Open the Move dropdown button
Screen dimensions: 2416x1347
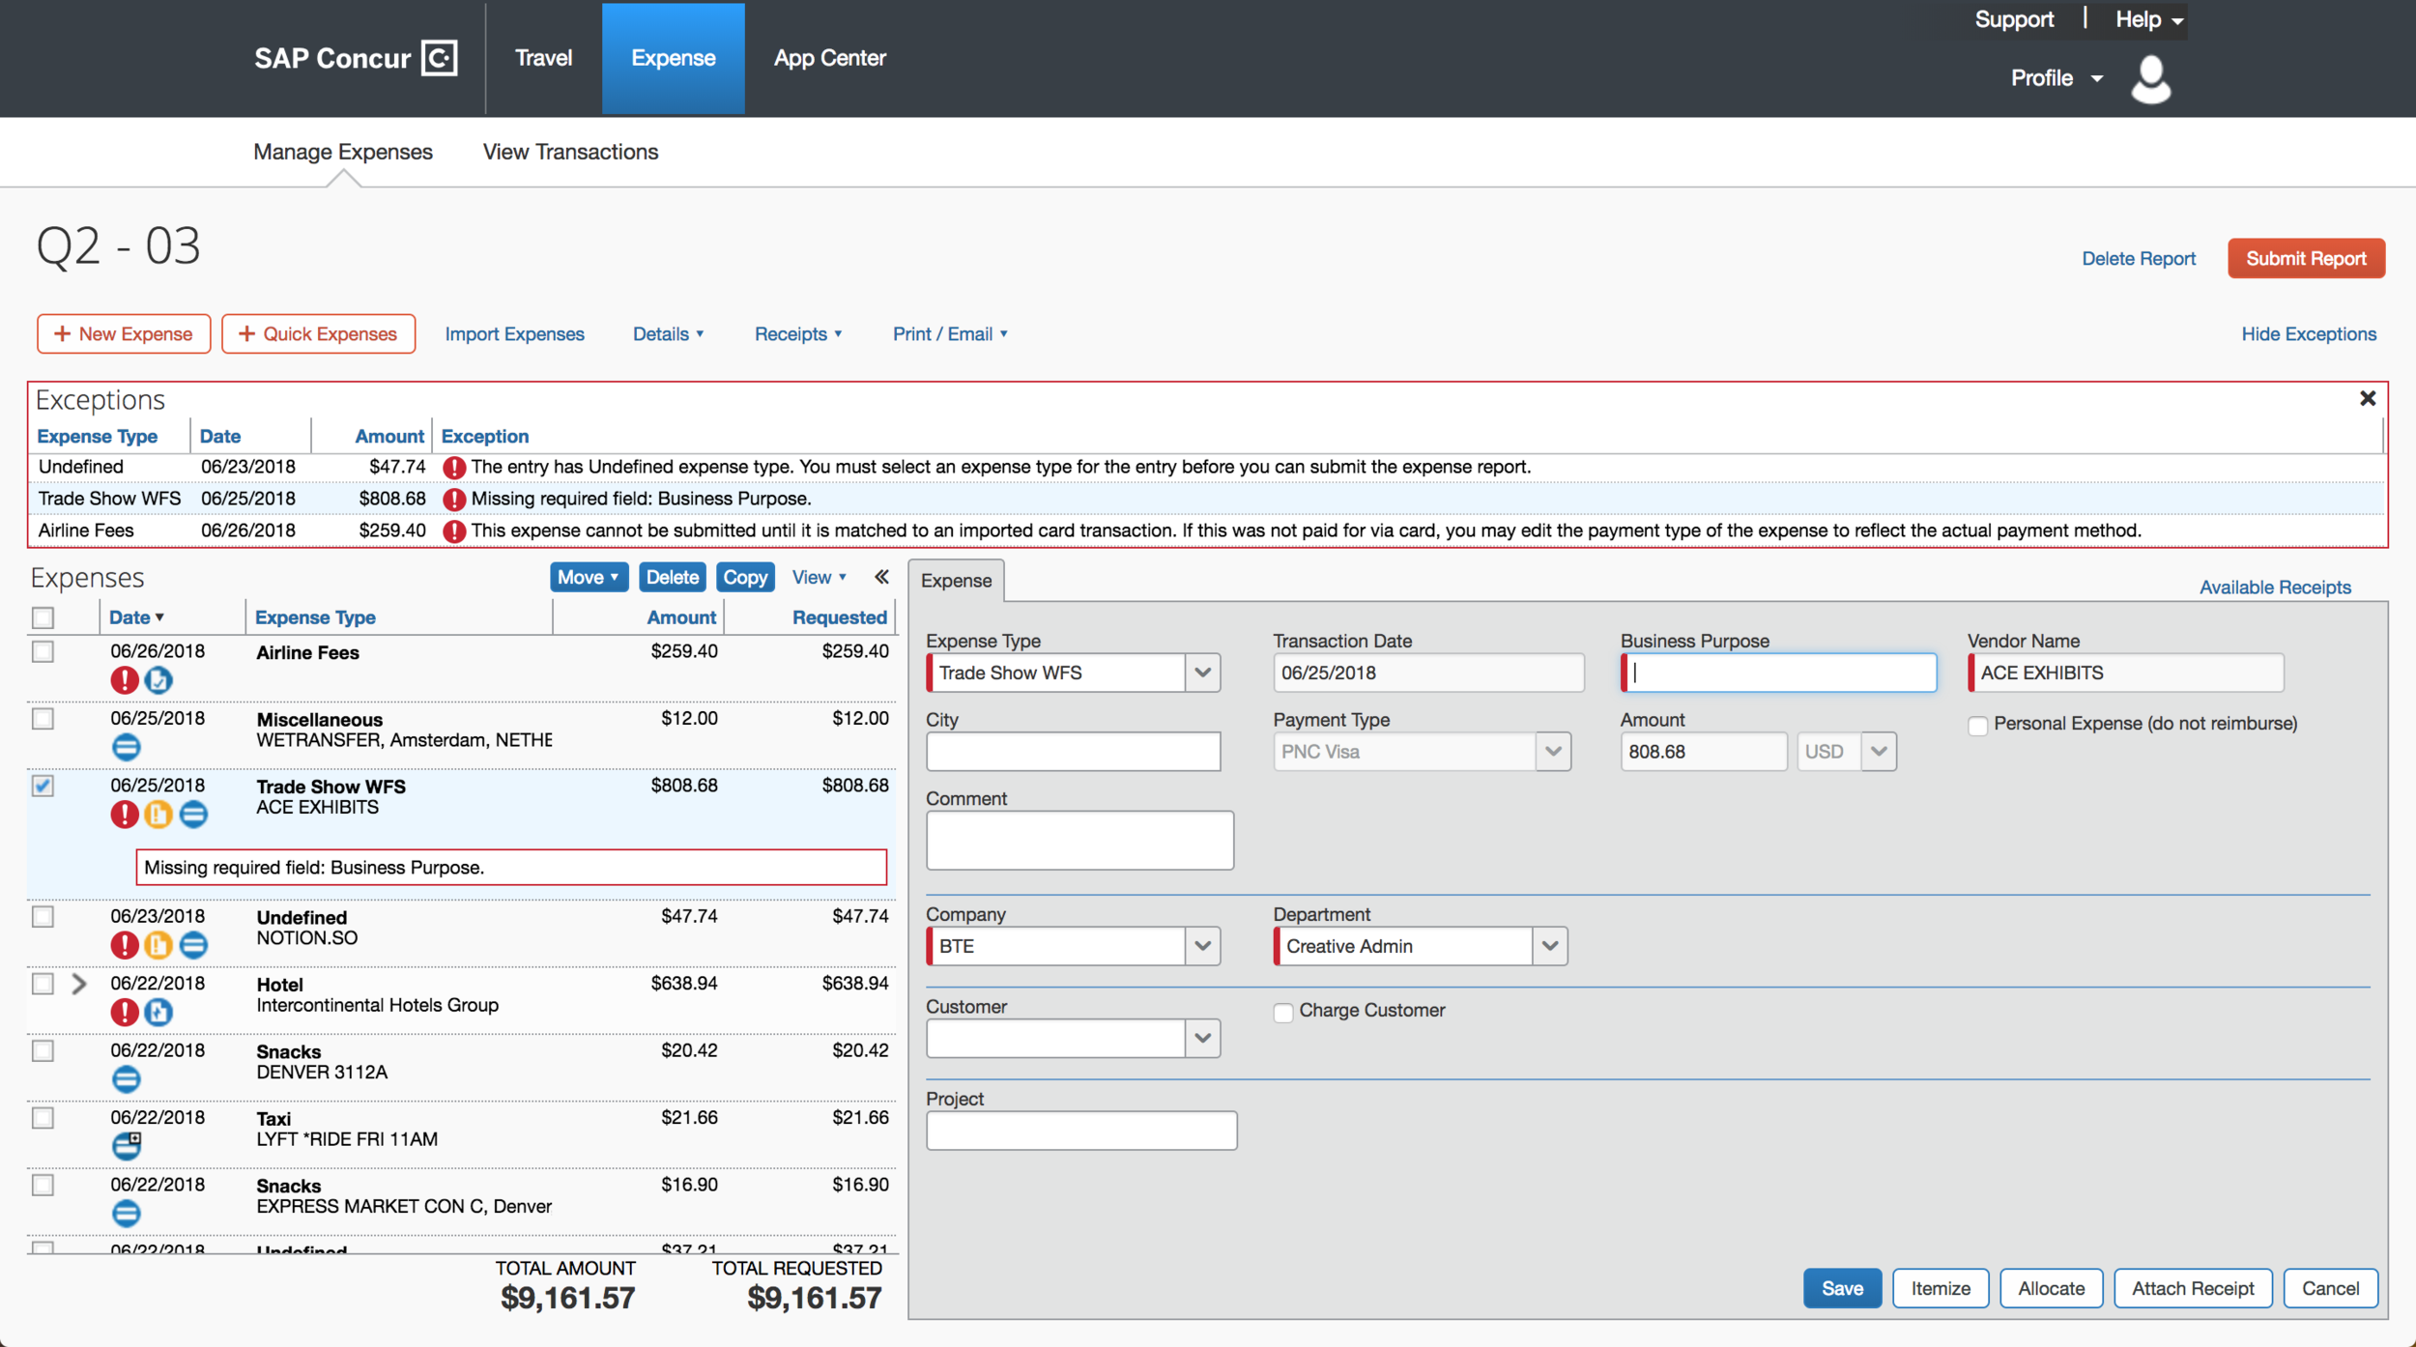pyautogui.click(x=590, y=577)
